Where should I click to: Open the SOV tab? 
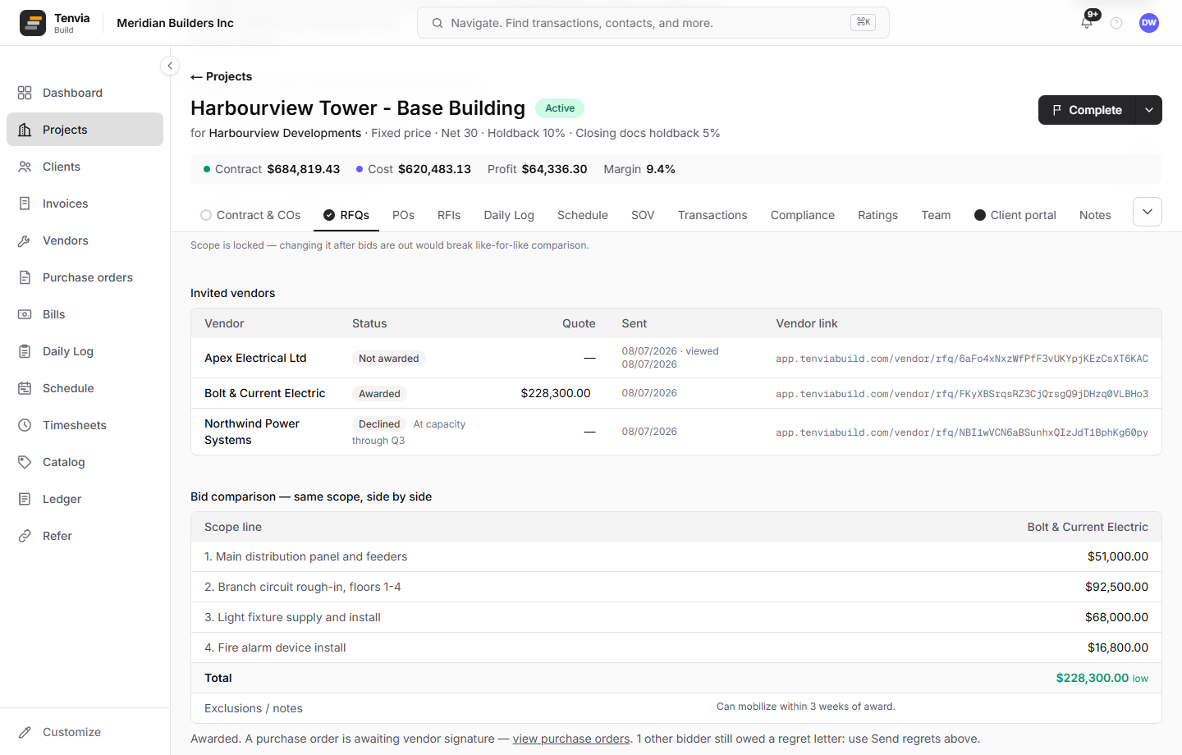tap(643, 215)
